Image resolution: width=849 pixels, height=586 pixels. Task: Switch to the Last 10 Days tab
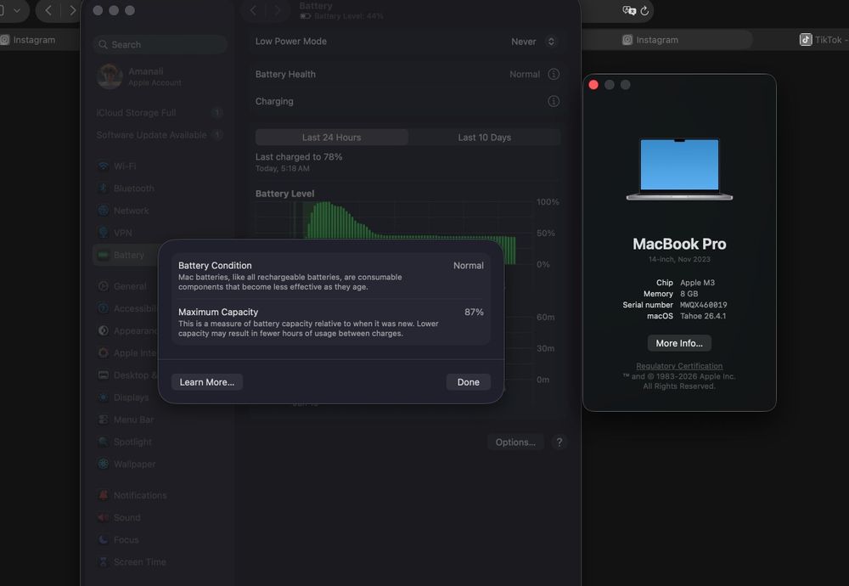(x=484, y=137)
